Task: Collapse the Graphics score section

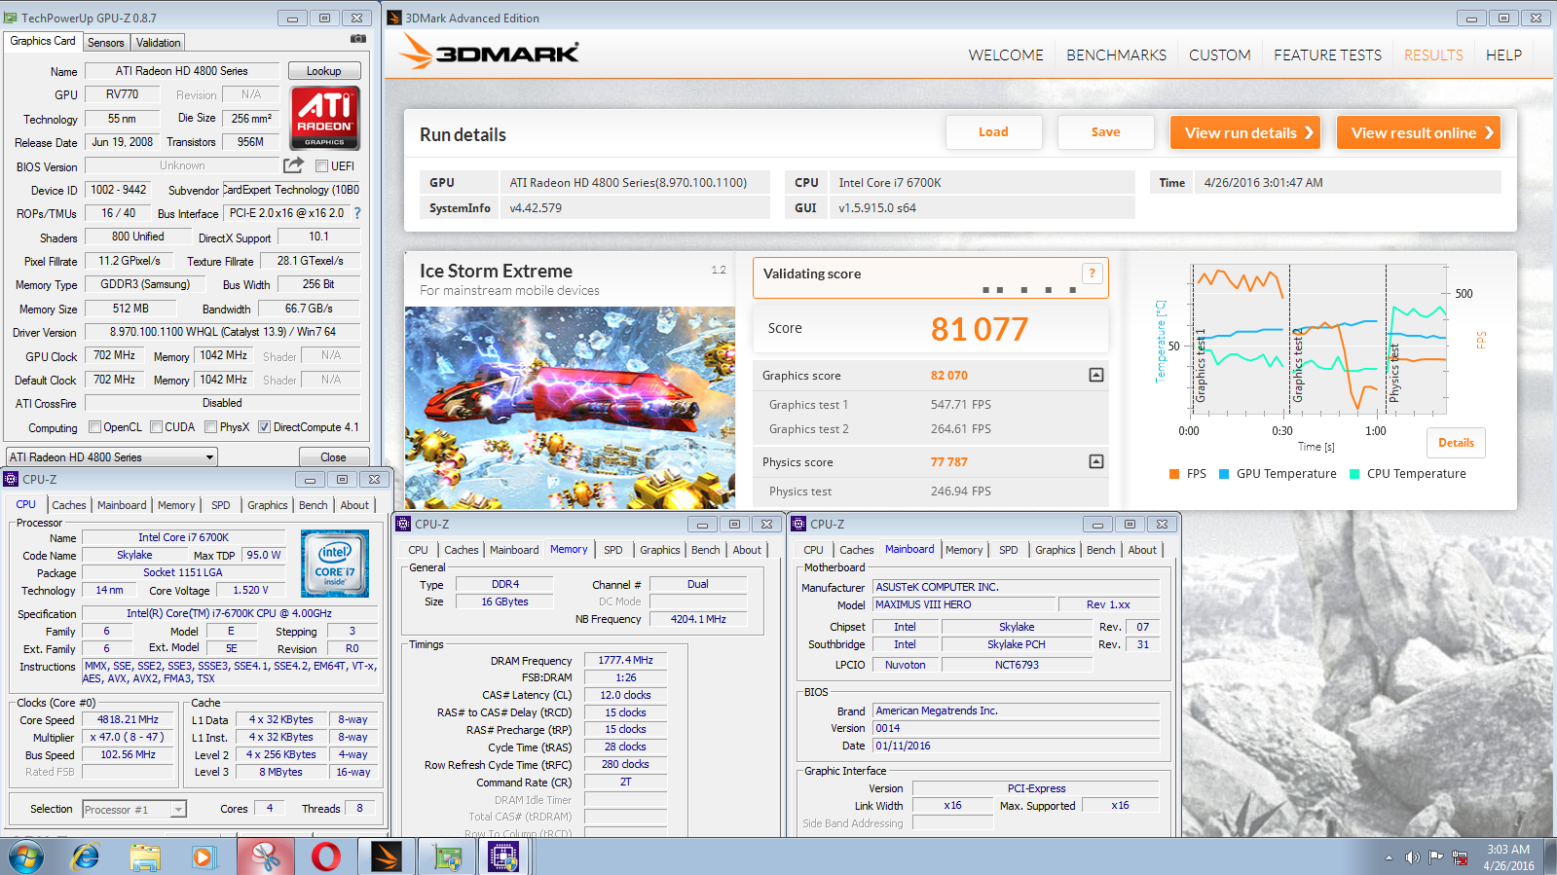Action: coord(1096,375)
